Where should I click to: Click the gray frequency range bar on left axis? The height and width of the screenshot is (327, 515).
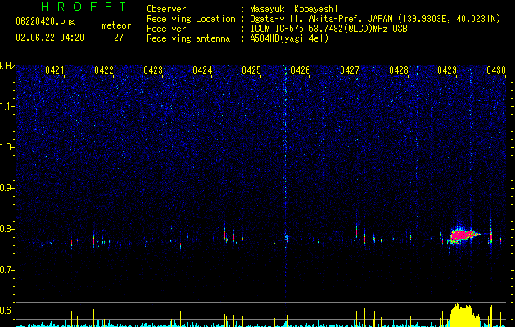coord(16,234)
